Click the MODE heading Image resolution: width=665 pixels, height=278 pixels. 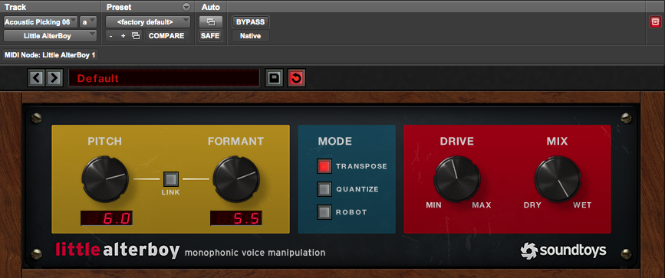tap(335, 141)
